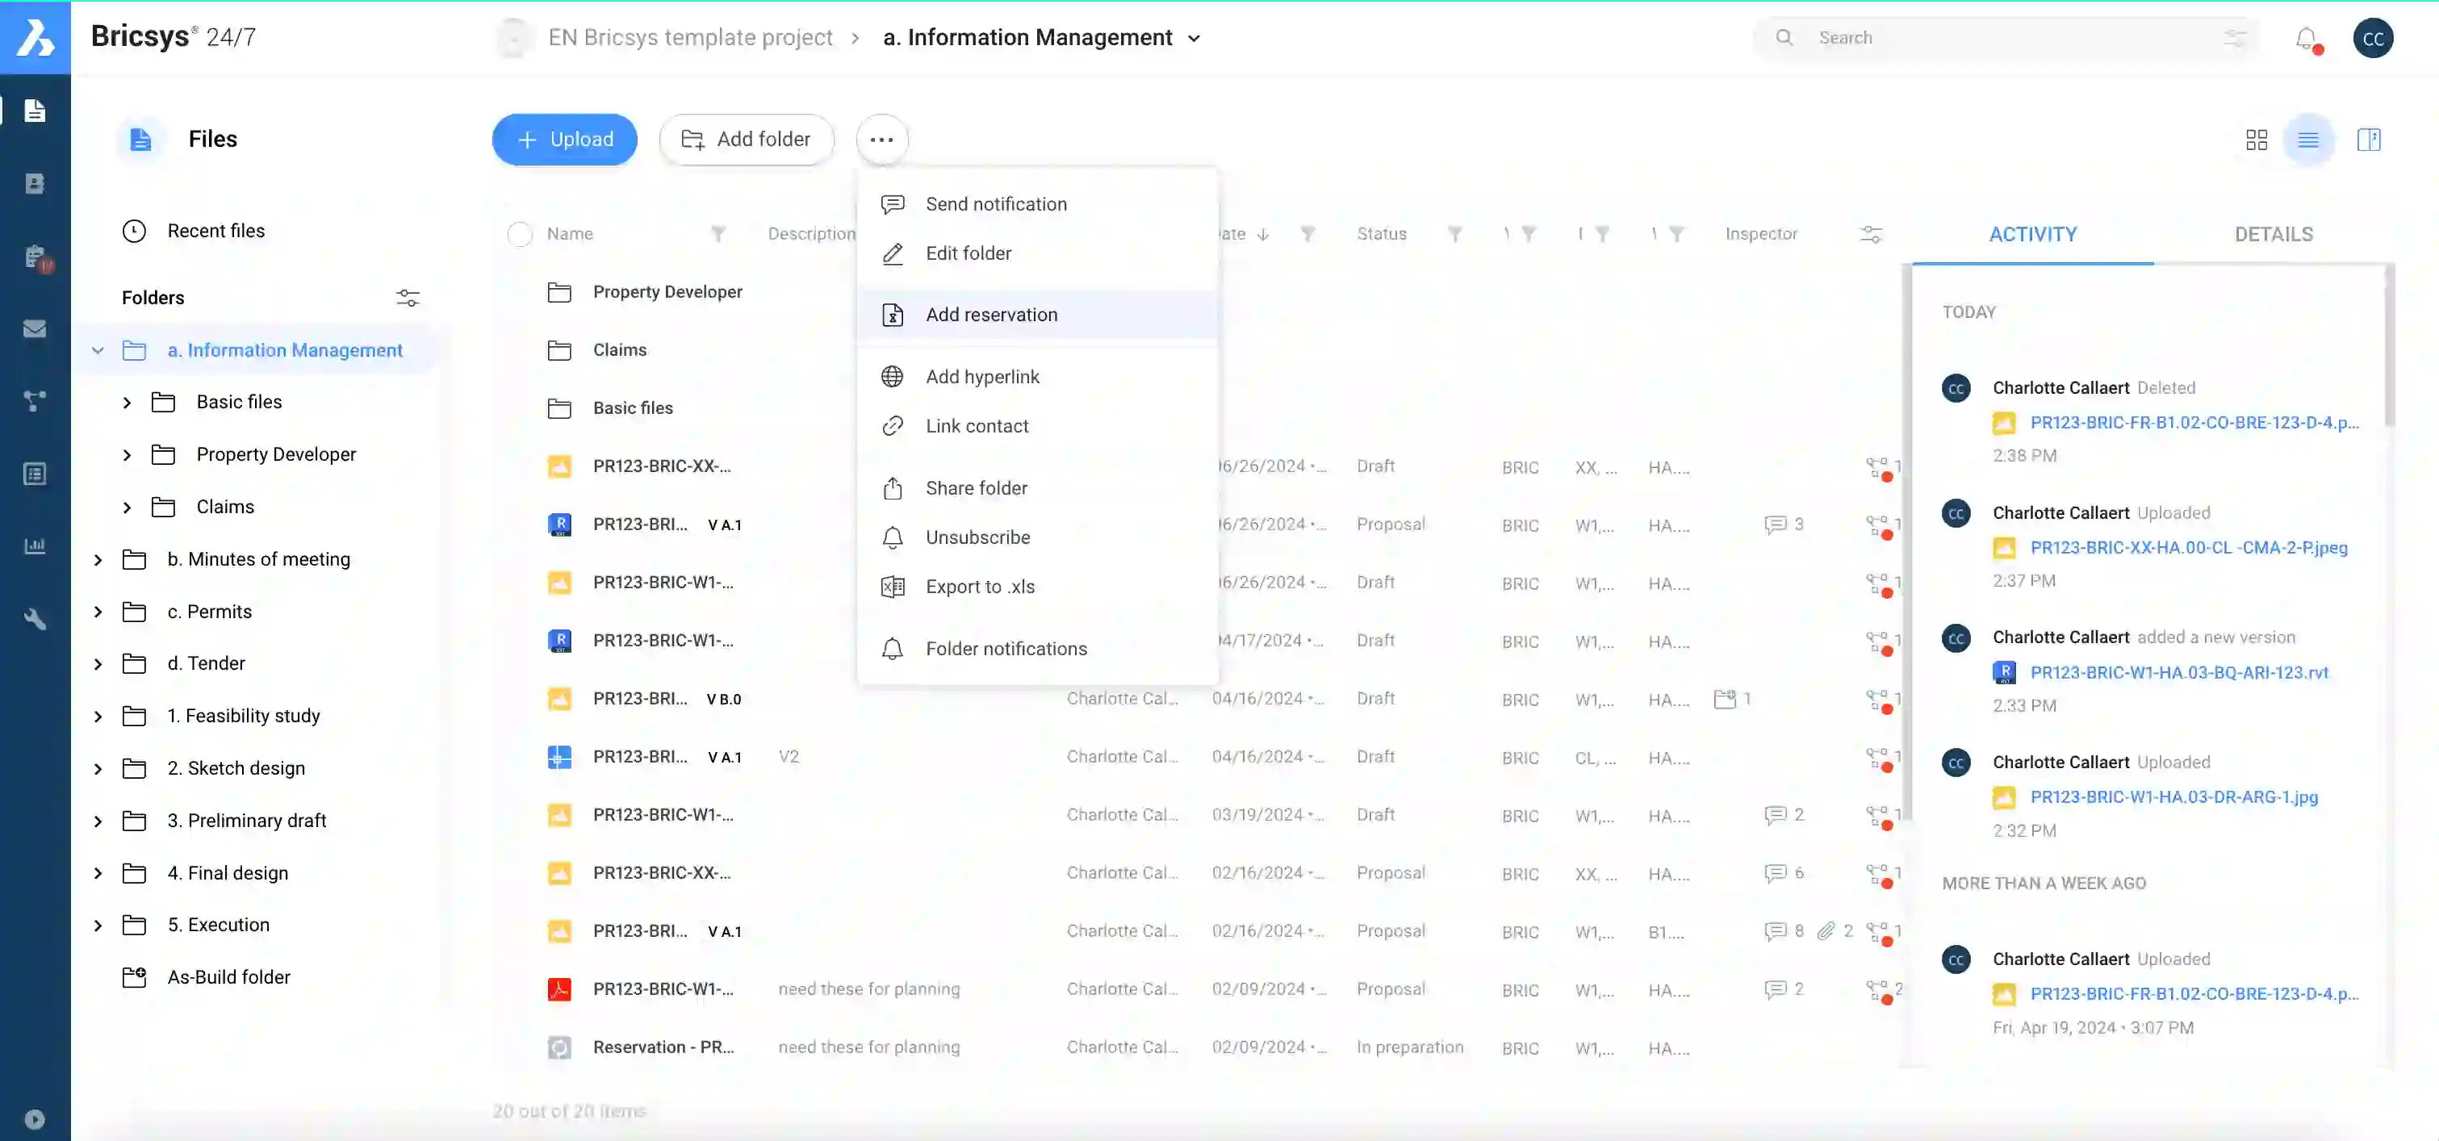Viewport: 2439px width, 1141px height.
Task: Open the CC user avatar menu
Action: point(2373,38)
